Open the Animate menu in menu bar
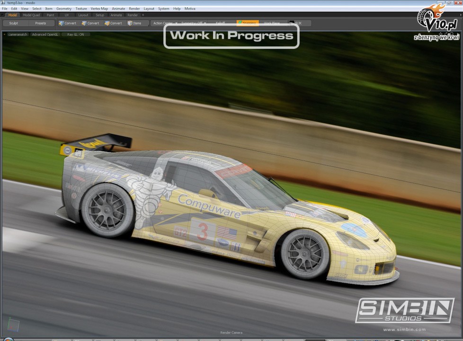The height and width of the screenshot is (341, 463). pos(118,9)
